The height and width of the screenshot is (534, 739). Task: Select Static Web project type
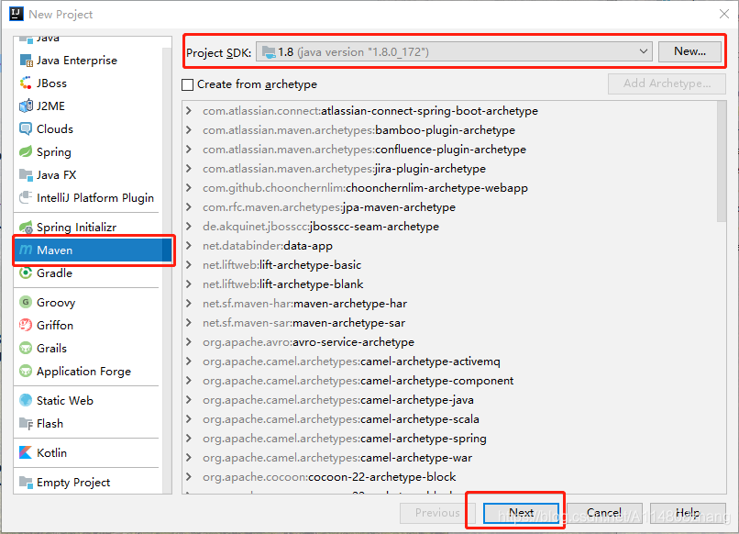tap(88, 400)
